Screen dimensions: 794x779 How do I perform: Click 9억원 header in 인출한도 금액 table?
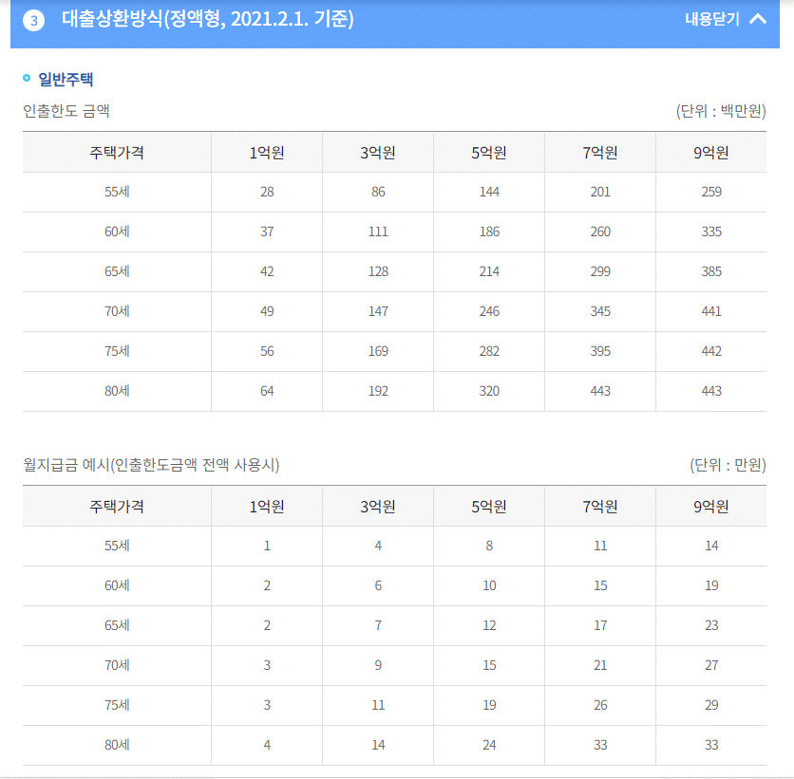coord(711,152)
